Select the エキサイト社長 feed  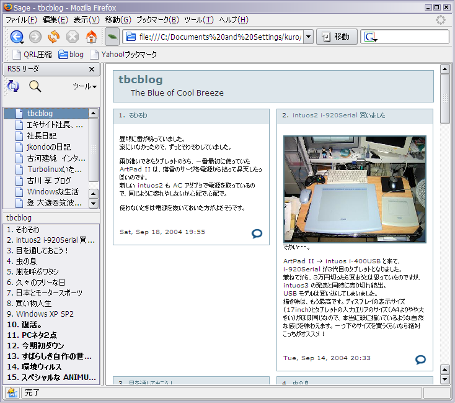pyautogui.click(x=46, y=125)
